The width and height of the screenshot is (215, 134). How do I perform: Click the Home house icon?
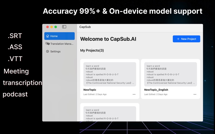coord(48,36)
